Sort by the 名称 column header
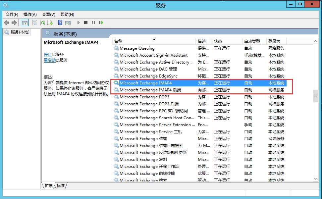Image resolution: width=322 pixels, height=199 pixels. coord(154,41)
